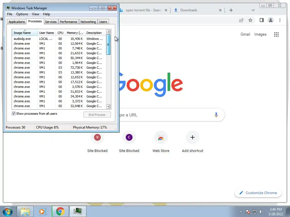Close the open torrent file search tab
The width and height of the screenshot is (290, 217).
[x=166, y=10]
